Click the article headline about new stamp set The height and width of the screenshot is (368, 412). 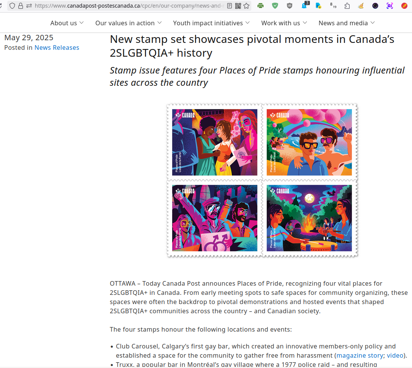(252, 46)
